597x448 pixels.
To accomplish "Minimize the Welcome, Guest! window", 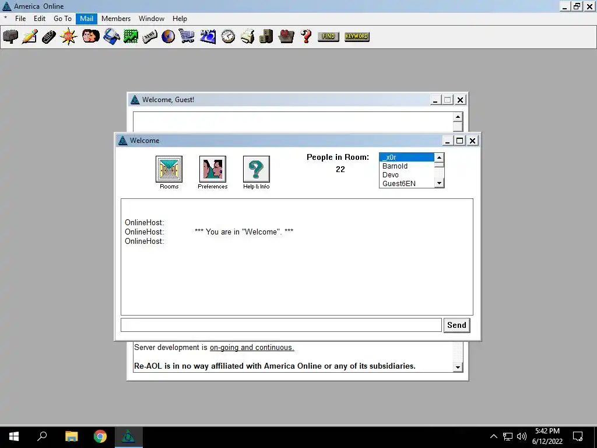I will tap(435, 100).
